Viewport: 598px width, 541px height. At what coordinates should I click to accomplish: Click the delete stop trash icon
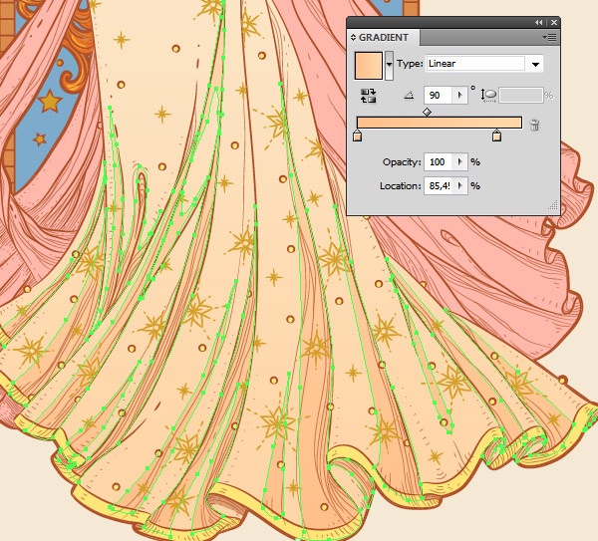(534, 125)
